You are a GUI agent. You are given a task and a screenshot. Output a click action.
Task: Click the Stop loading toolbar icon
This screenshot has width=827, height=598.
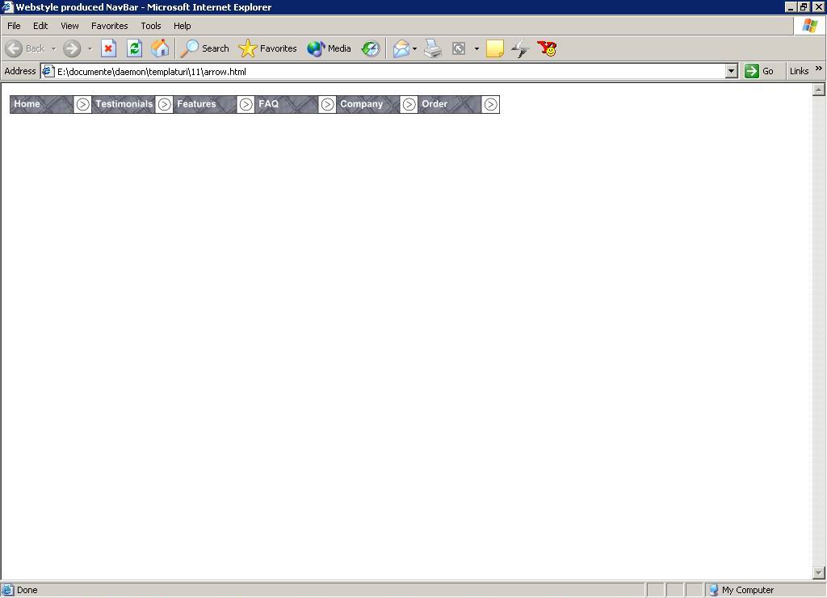point(108,48)
